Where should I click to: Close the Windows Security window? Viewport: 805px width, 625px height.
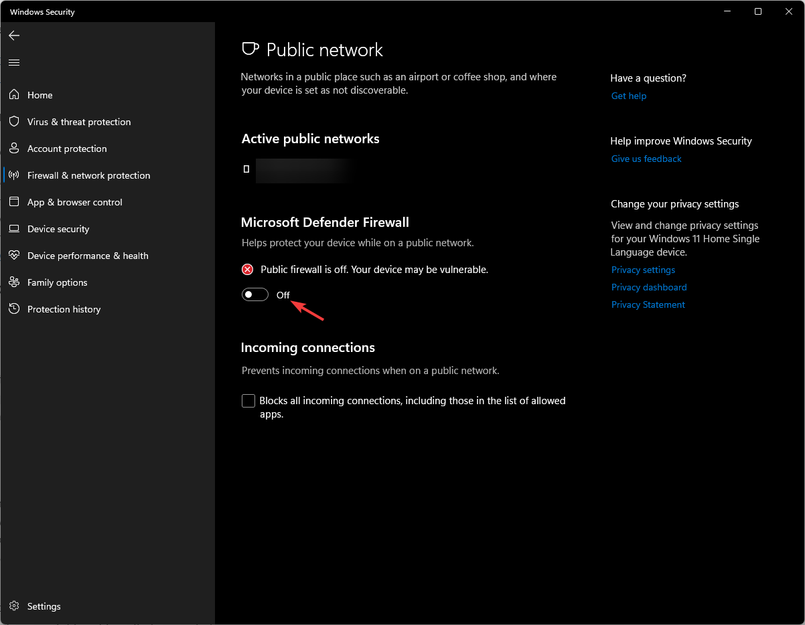coord(789,11)
